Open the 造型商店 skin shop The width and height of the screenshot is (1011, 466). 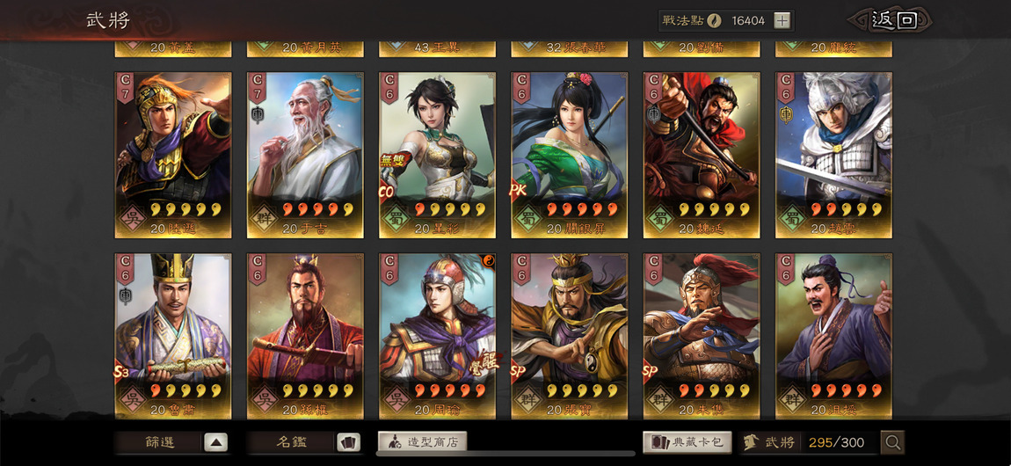click(x=422, y=442)
